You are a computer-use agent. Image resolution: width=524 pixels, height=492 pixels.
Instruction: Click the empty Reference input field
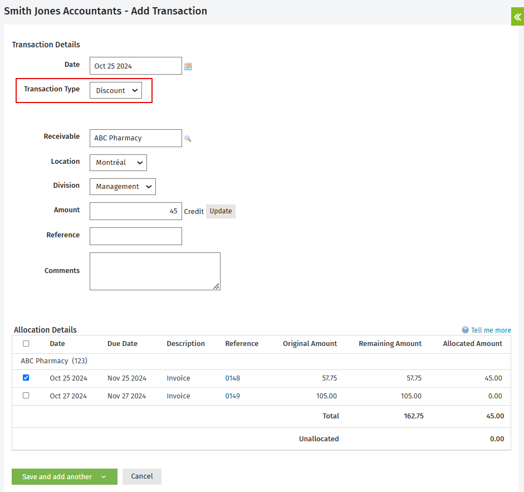[x=136, y=236]
